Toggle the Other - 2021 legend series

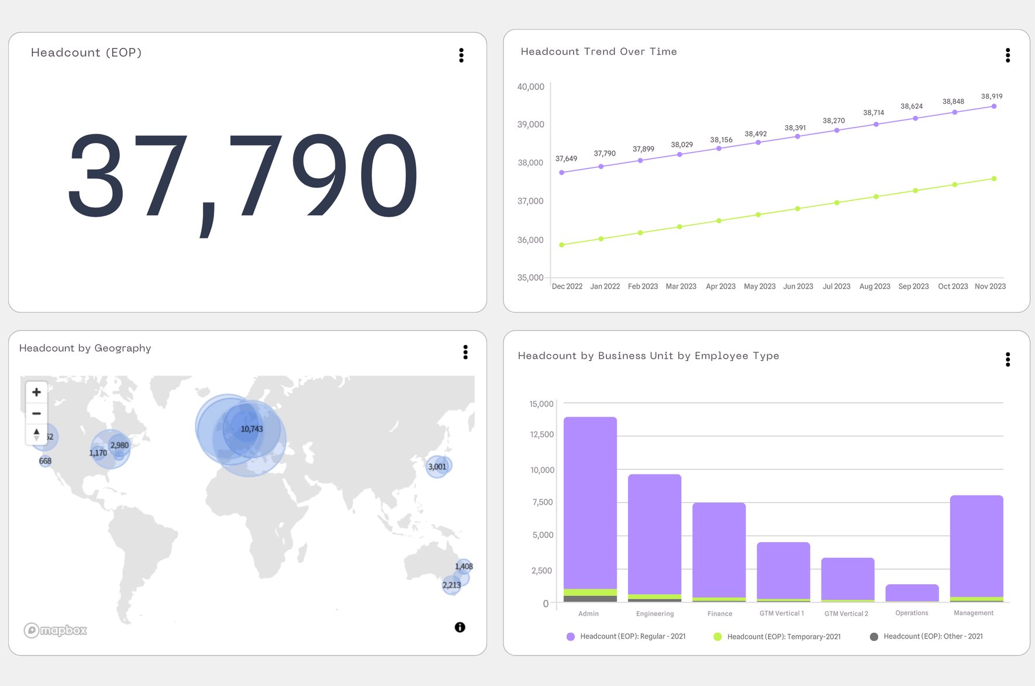click(933, 636)
